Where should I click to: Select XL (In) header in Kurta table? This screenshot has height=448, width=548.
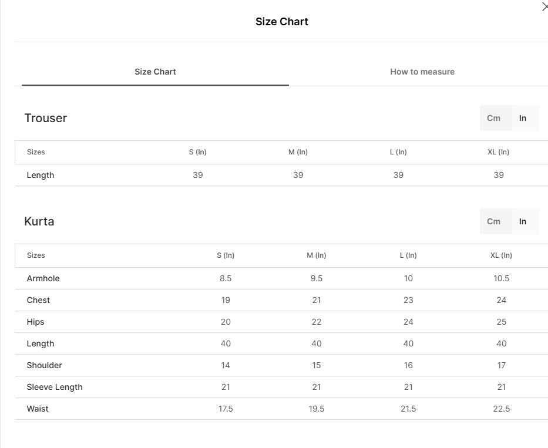click(501, 255)
